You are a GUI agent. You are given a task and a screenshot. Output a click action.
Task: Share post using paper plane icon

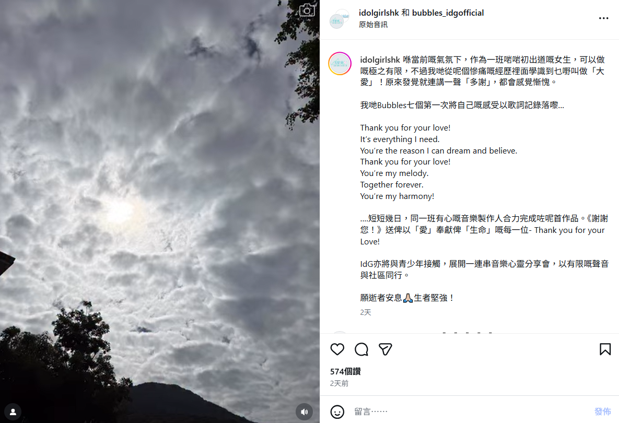(386, 349)
